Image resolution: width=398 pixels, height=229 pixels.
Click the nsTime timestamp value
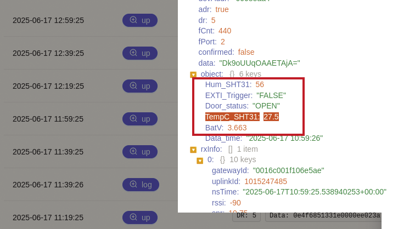click(315, 192)
